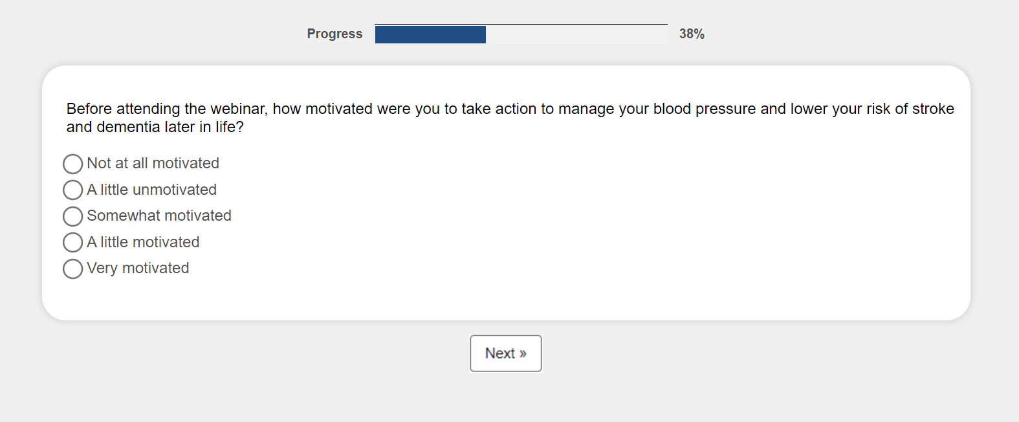Screen dimensions: 1019x422
Task: Click the word 'stroke' in the question
Action: 932,109
